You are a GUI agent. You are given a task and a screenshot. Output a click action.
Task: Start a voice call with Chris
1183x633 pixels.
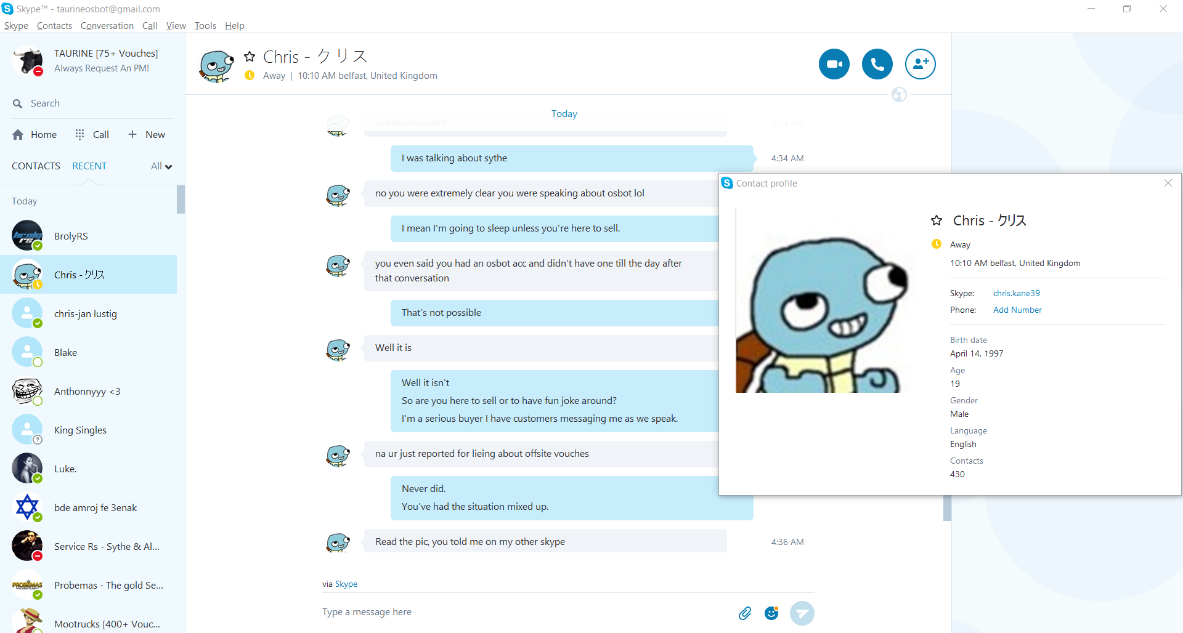tap(877, 64)
